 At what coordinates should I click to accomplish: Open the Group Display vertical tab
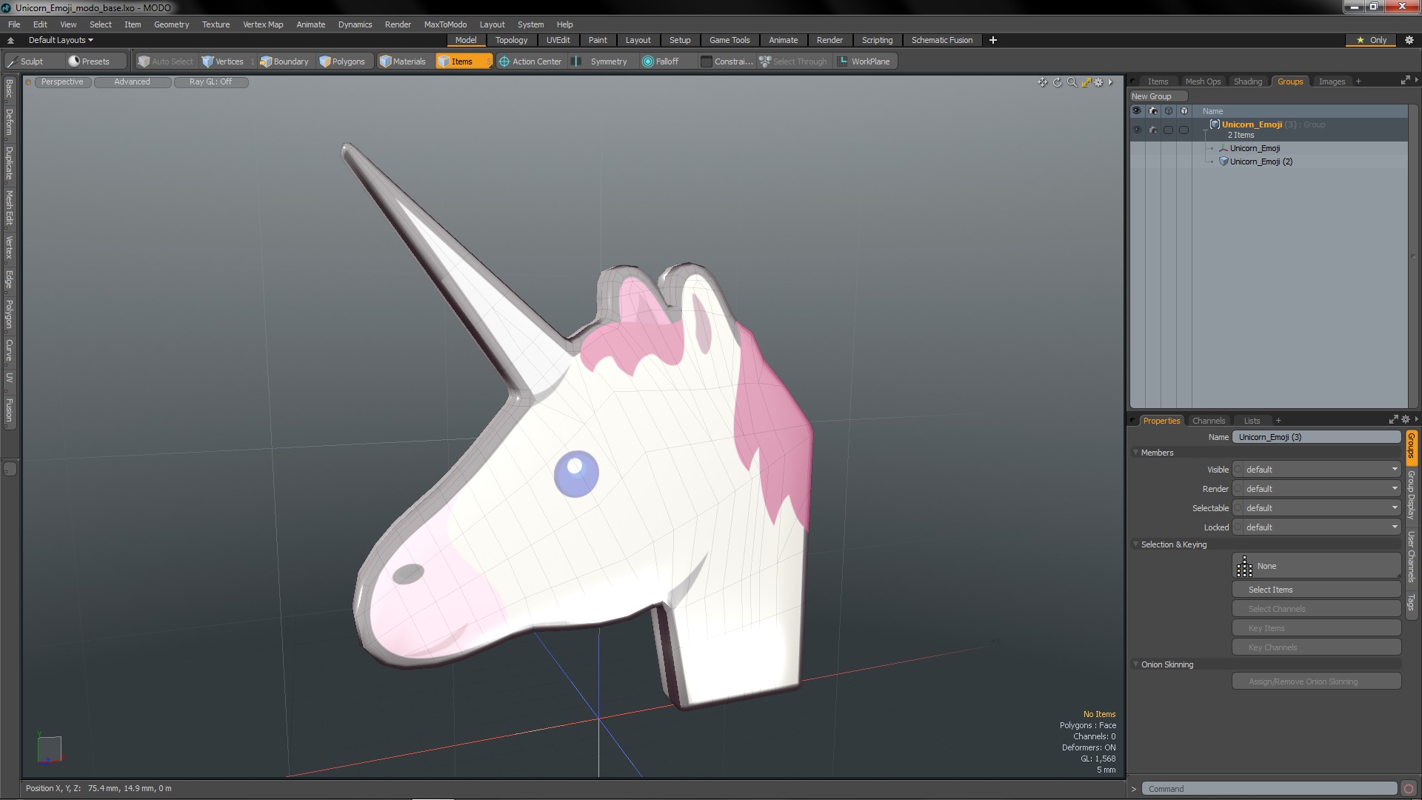(x=1411, y=495)
